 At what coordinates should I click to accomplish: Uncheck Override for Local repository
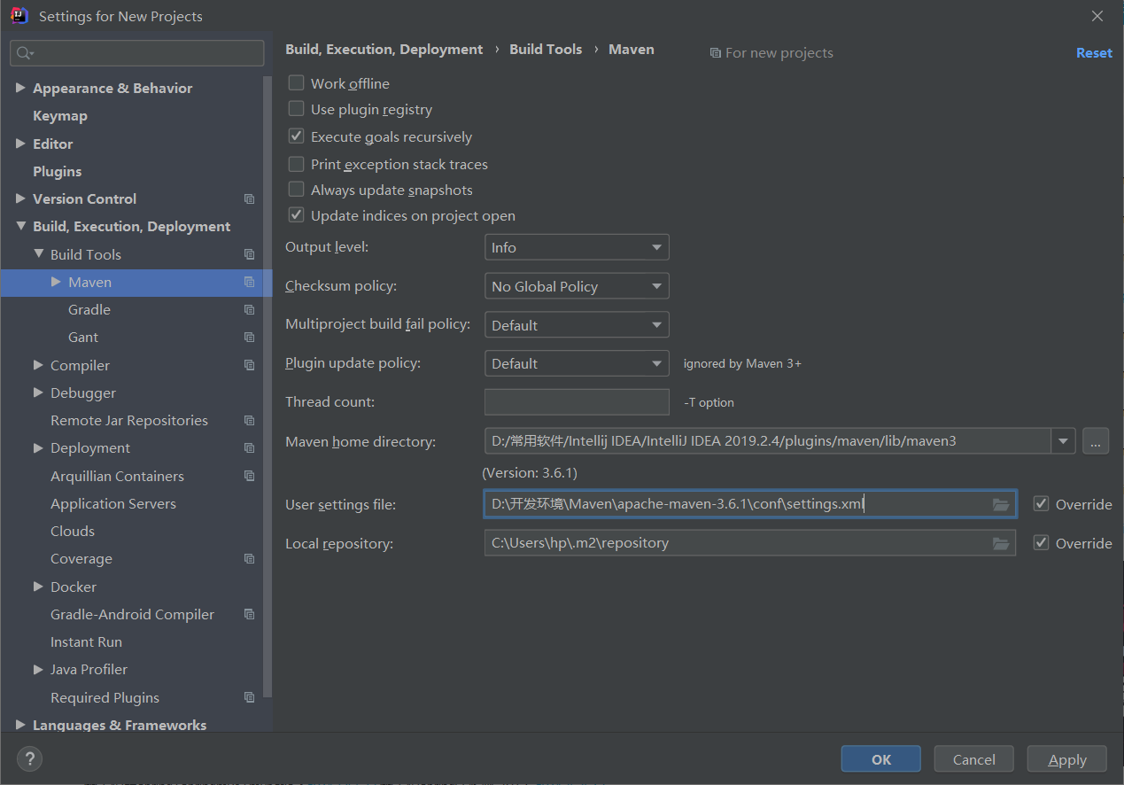(x=1042, y=543)
